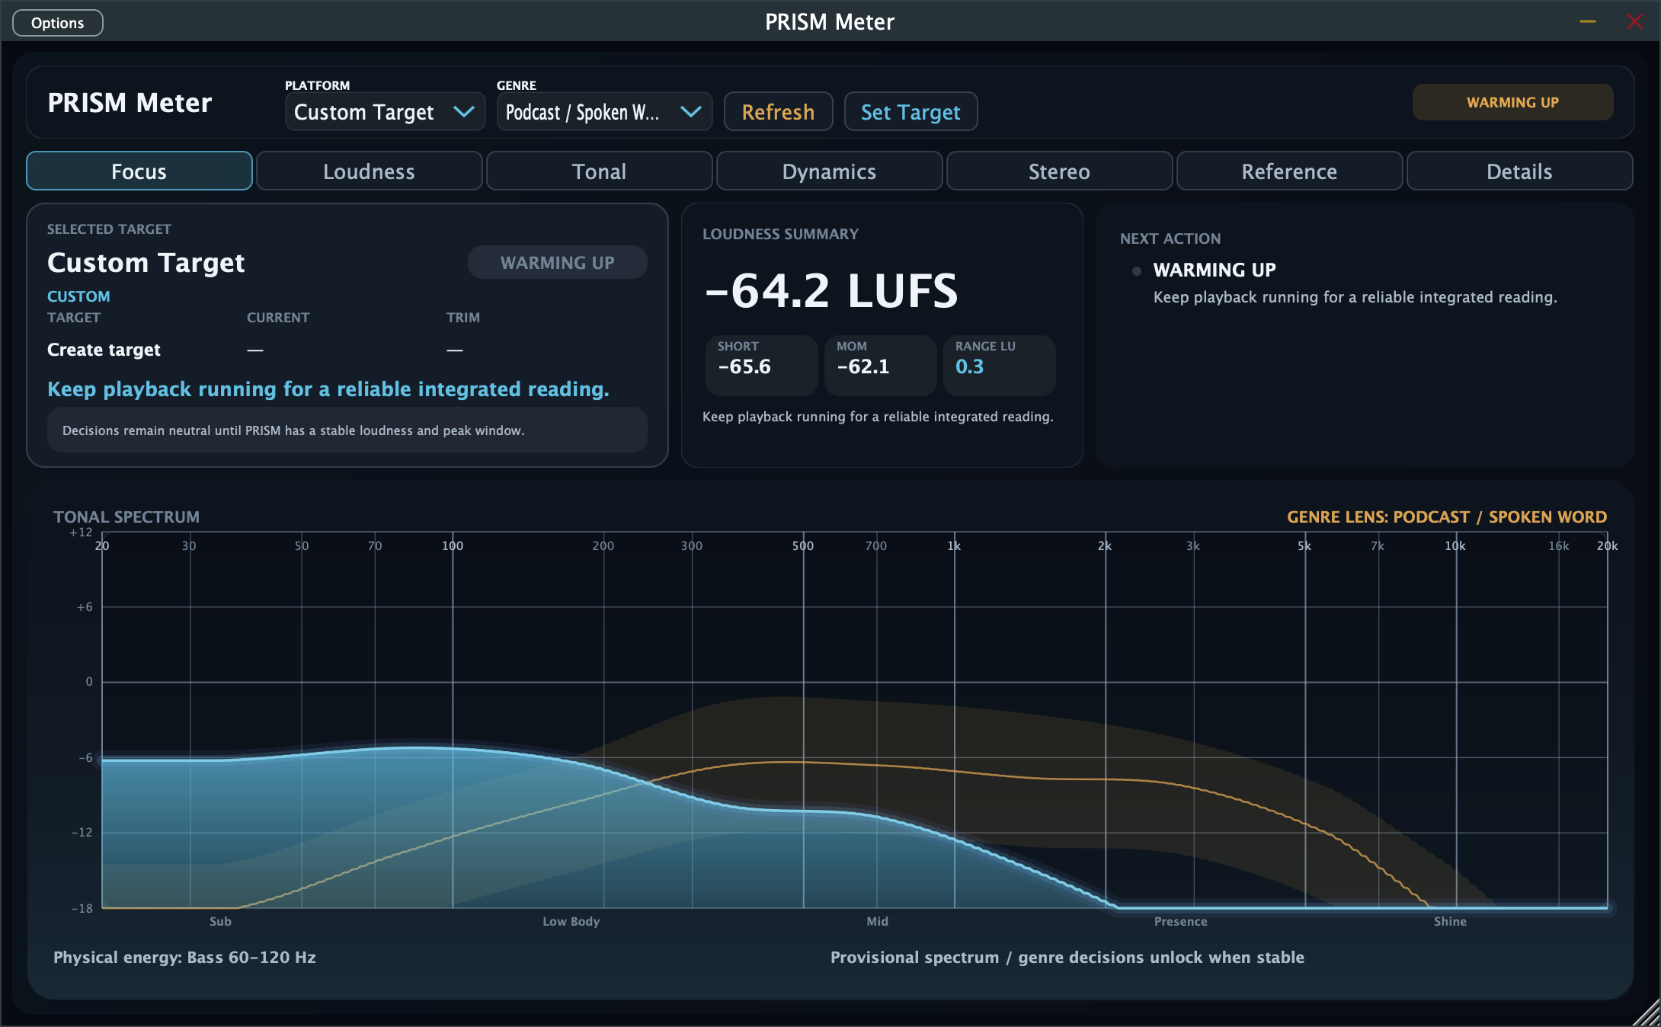Click the +6 dB axis label
The image size is (1661, 1027).
click(85, 607)
